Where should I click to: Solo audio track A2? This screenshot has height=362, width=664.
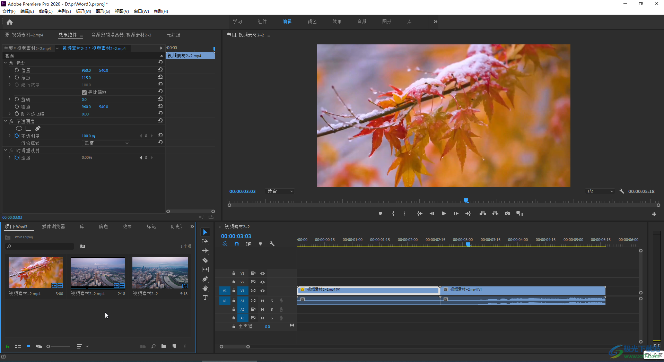click(x=272, y=309)
